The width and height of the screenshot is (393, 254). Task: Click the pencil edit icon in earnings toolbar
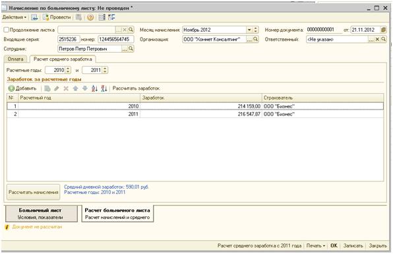pyautogui.click(x=57, y=88)
